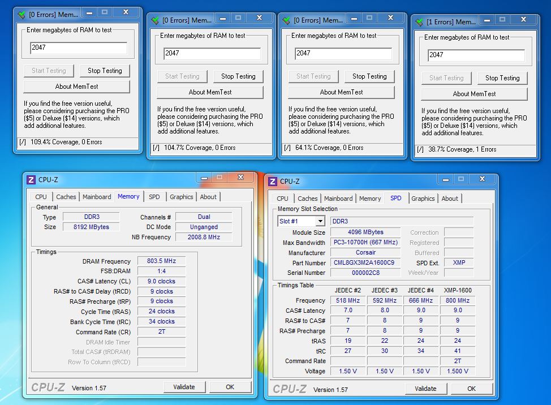
Task: Click MemTest icon in 109.4% coverage window title
Action: pos(22,14)
